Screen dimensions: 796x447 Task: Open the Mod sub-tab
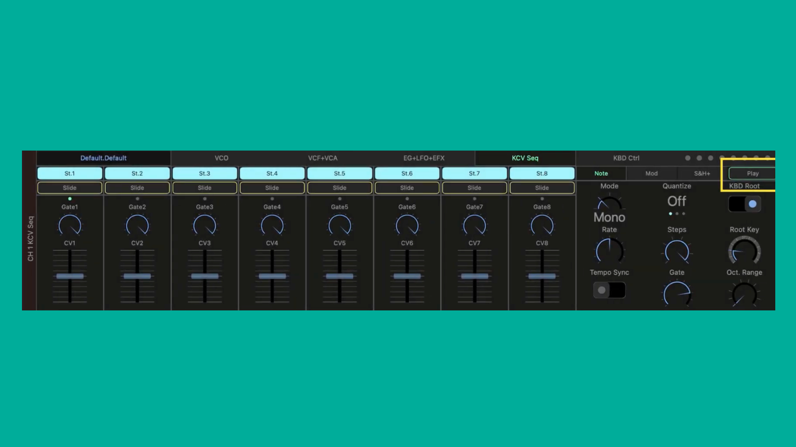(651, 173)
